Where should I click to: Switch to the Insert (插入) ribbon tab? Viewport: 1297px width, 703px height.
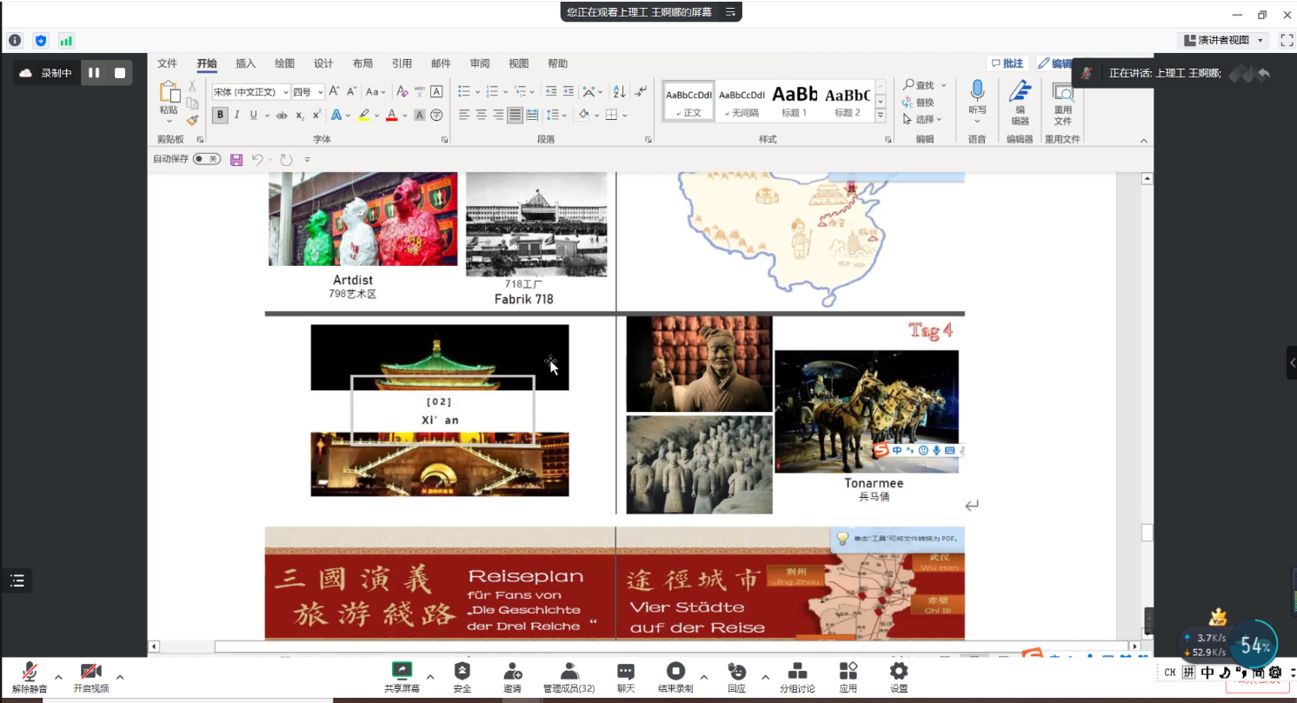pos(246,63)
